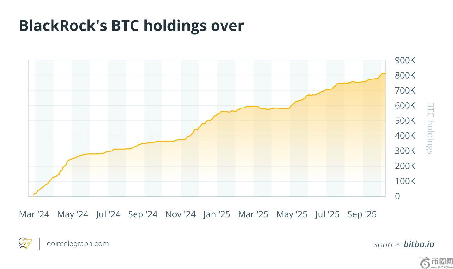Image resolution: width=453 pixels, height=269 pixels.
Task: Select the May '25 x-axis label
Action: [292, 214]
